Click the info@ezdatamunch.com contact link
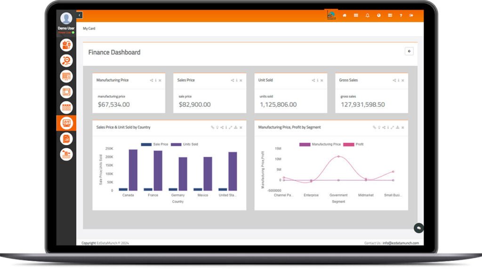This screenshot has height=269, width=482. click(x=401, y=243)
